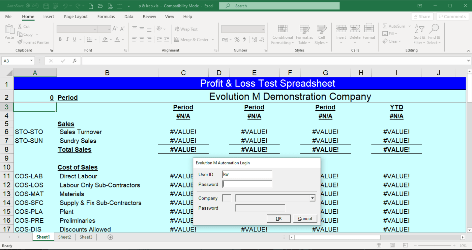Click the Find & Select magnifier

(434, 29)
